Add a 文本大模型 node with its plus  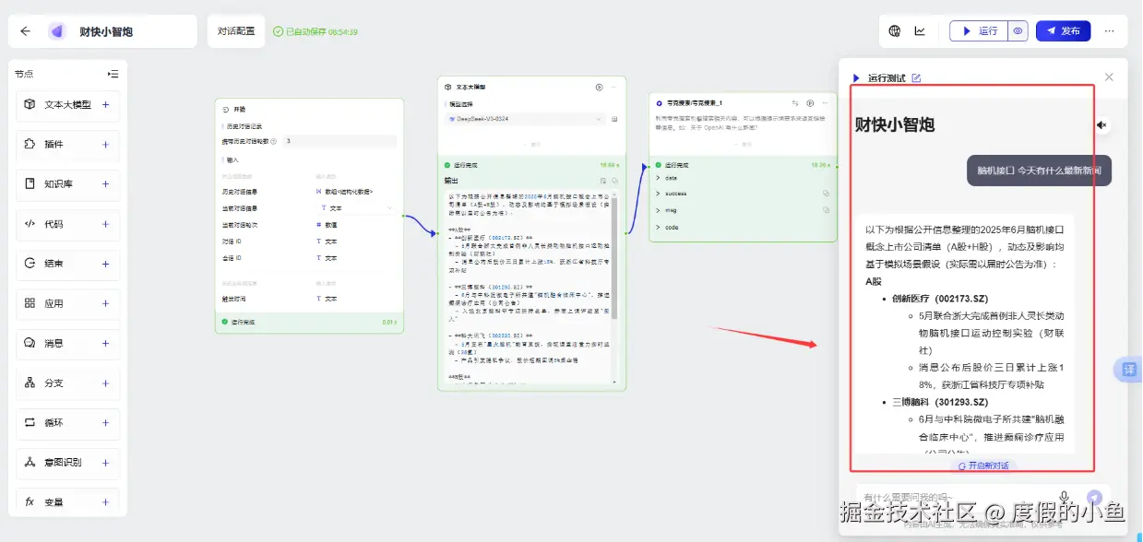(105, 105)
